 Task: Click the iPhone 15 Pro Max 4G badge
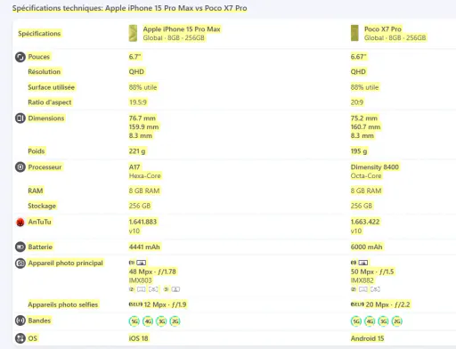pos(148,321)
